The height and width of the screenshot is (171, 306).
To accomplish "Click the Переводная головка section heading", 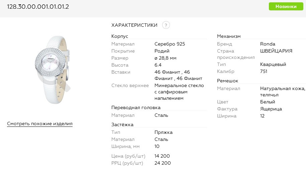I will pos(136,107).
